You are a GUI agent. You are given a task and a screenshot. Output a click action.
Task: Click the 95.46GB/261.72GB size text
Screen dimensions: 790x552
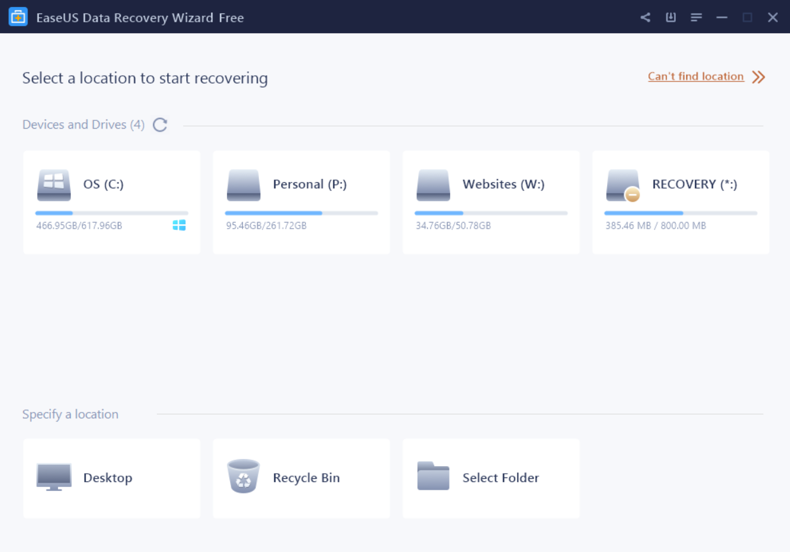pos(266,225)
